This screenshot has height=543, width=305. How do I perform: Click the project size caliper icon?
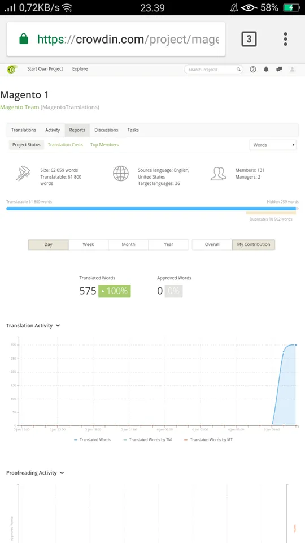23,174
